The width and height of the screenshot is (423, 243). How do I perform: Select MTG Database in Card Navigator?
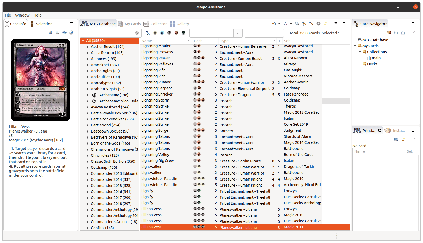point(373,40)
